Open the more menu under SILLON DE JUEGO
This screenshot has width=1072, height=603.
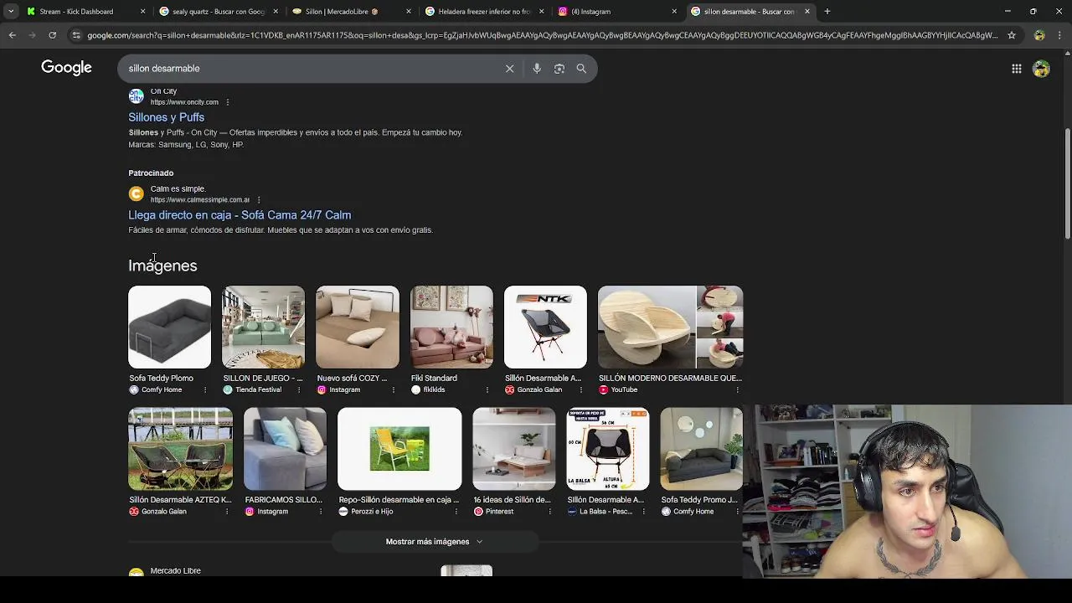(299, 389)
